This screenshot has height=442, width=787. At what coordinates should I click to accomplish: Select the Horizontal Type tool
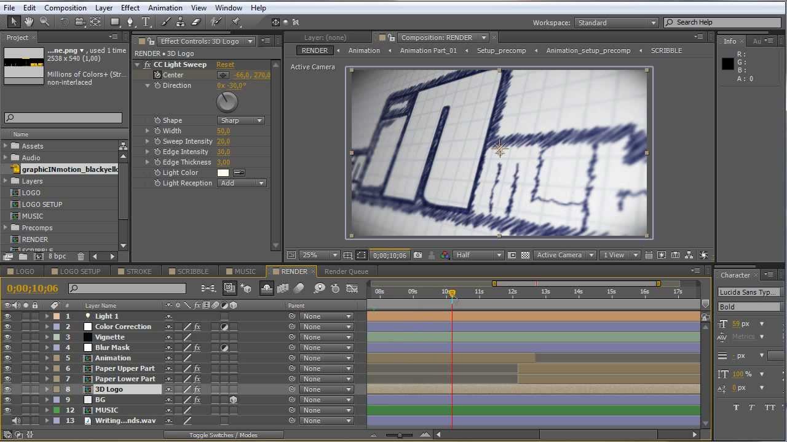point(146,21)
